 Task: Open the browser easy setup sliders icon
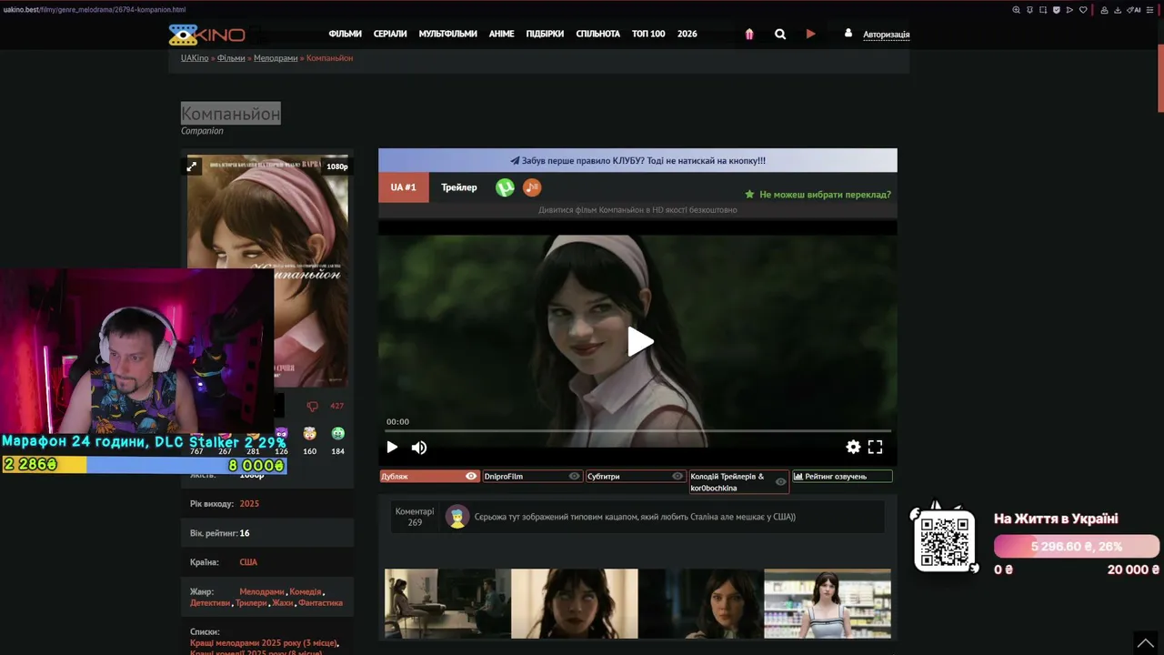click(1151, 10)
